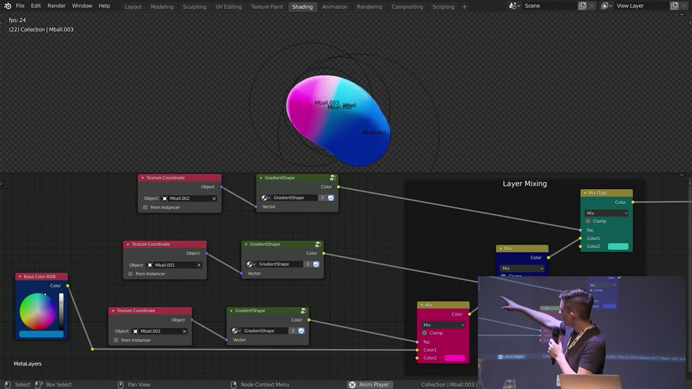The height and width of the screenshot is (389, 692).
Task: Unlink Mball.001 with its X button
Action: (x=198, y=265)
